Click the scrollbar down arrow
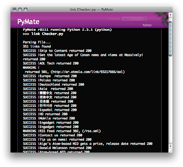 click(170, 146)
